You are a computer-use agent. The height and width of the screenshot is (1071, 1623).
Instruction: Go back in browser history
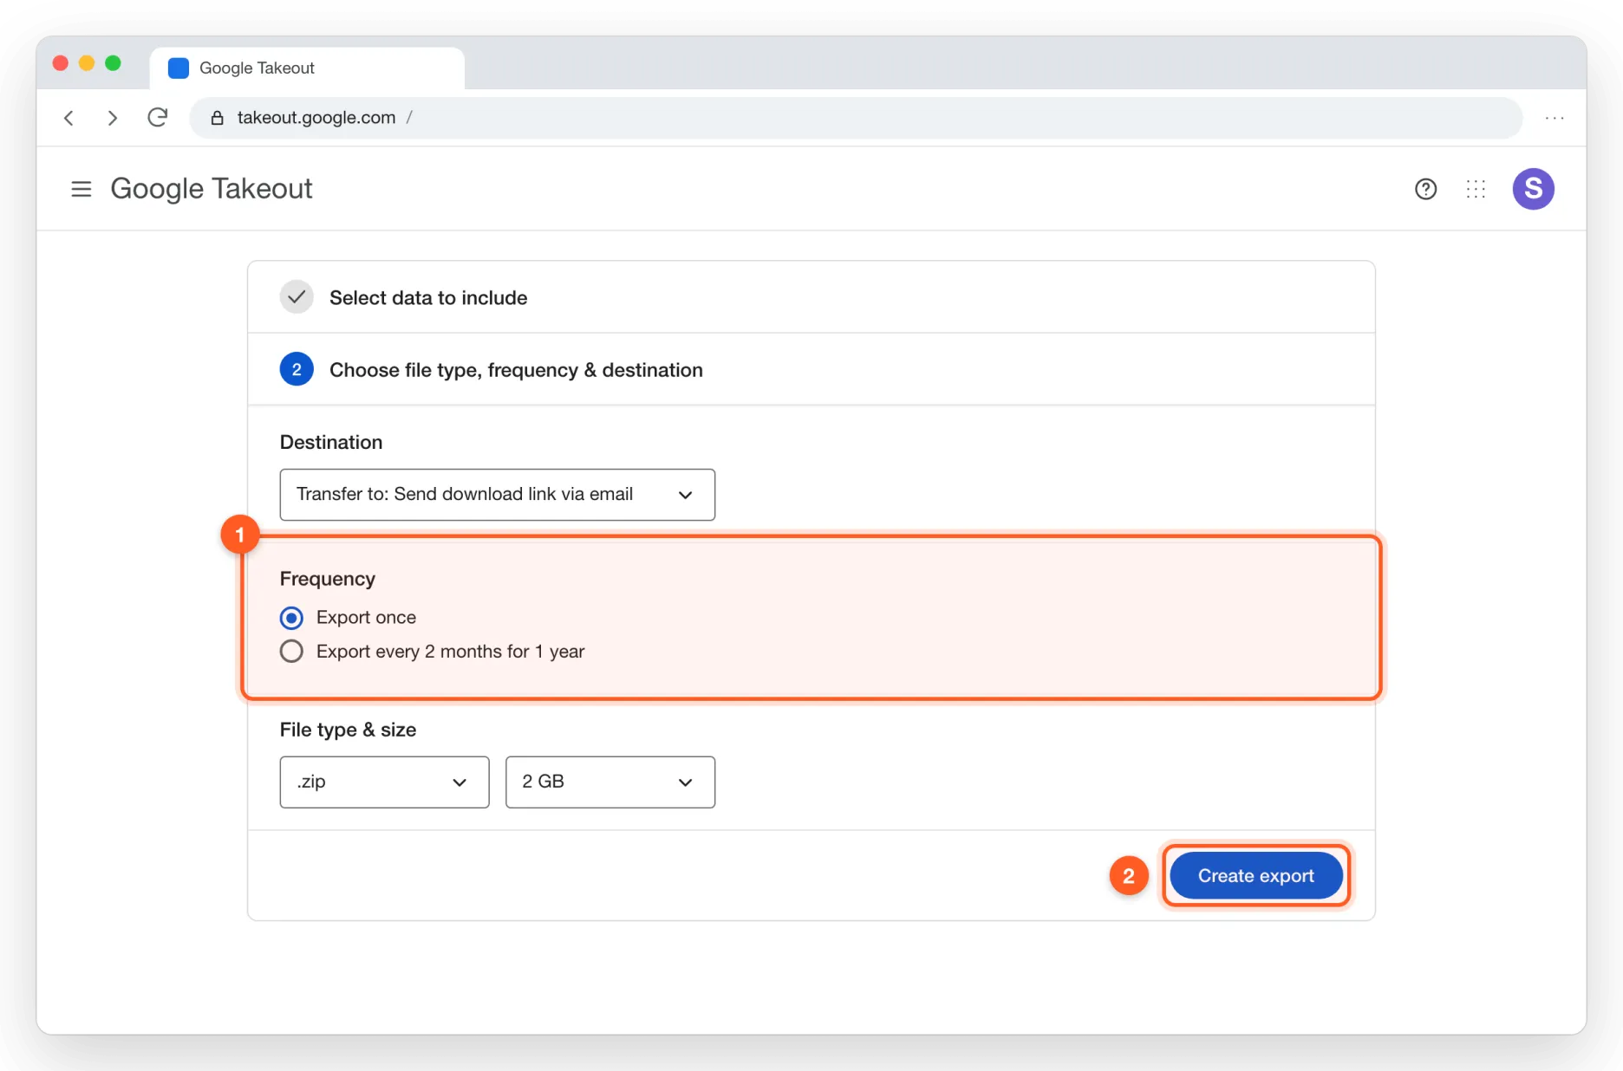(x=69, y=118)
